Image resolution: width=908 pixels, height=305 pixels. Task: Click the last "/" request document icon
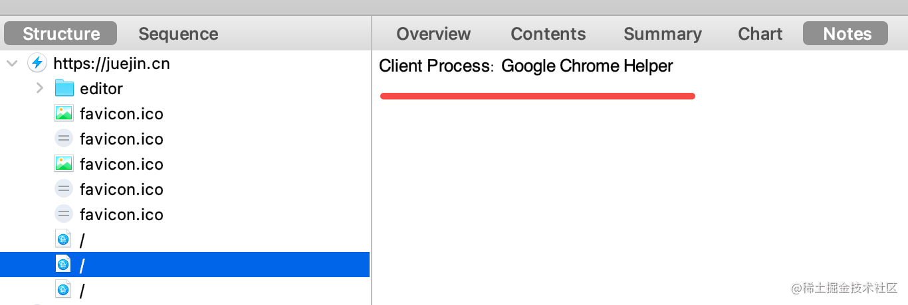point(64,290)
